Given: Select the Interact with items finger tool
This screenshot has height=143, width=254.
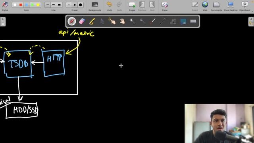Looking at the screenshot, I should pos(112,21).
